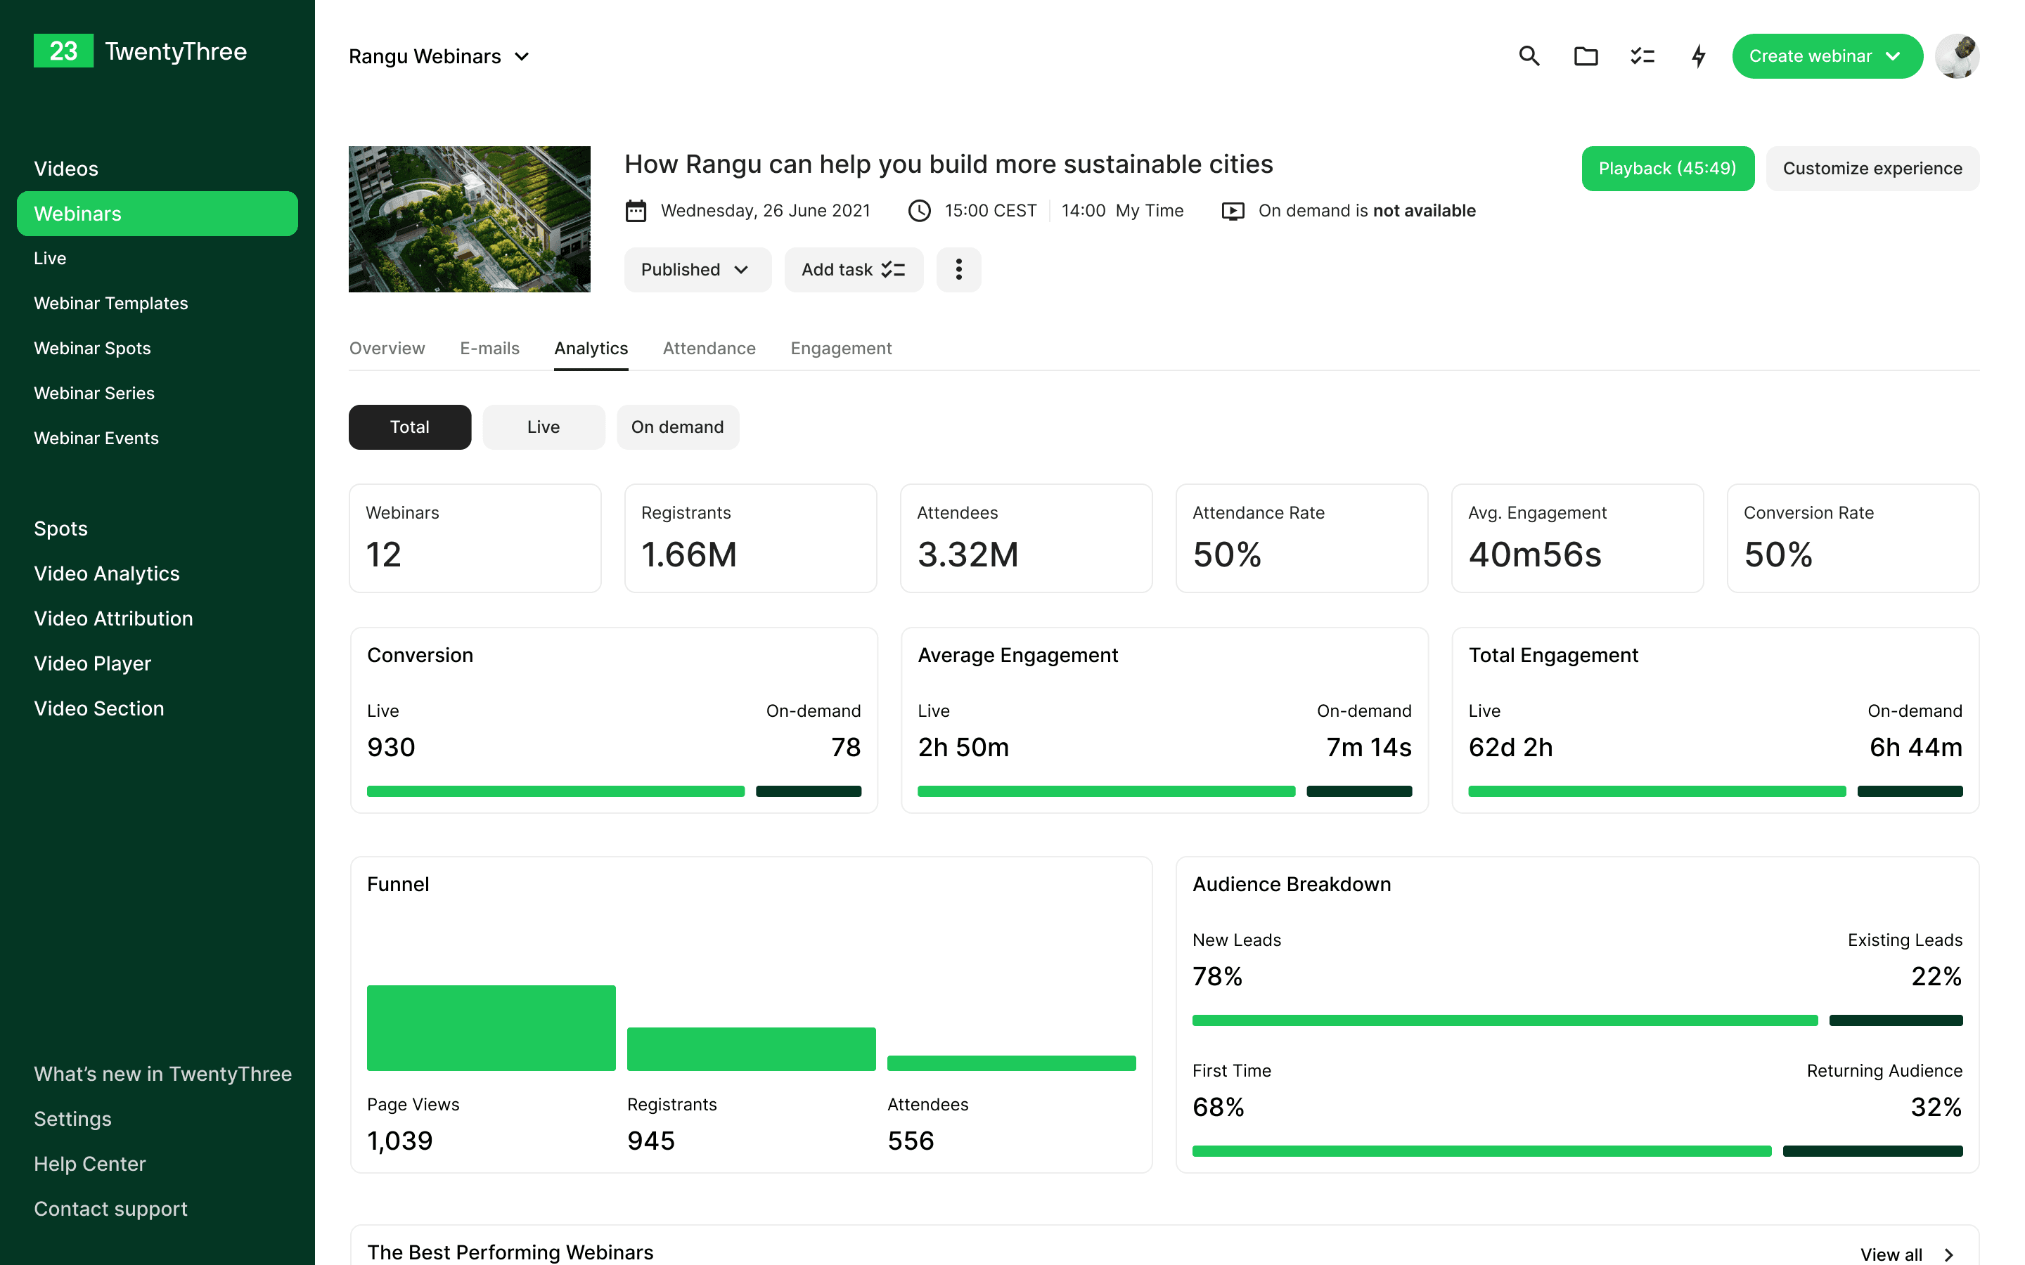Open the Engagement tab
This screenshot has width=2025, height=1265.
[x=841, y=348]
